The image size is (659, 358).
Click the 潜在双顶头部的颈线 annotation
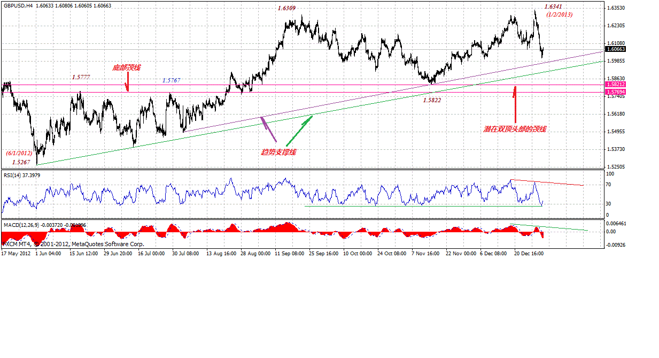515,129
